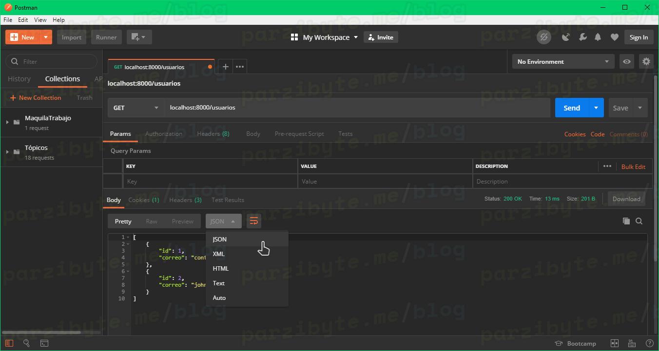659x351 pixels.
Task: Open the Tests tab
Action: pyautogui.click(x=345, y=133)
